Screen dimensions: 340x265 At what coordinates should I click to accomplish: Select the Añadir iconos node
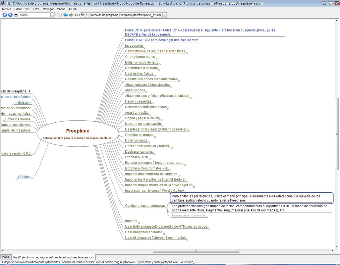[x=135, y=90]
